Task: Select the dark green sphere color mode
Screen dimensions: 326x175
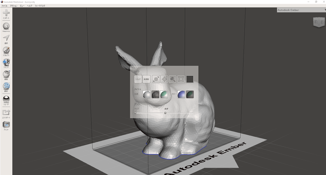Action: pos(190,94)
